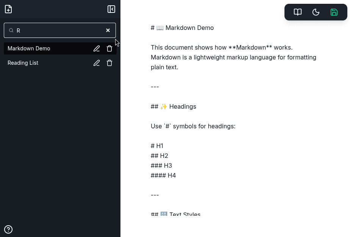Open the Reading List note
Screen dimensions: 350x237
tap(23, 63)
